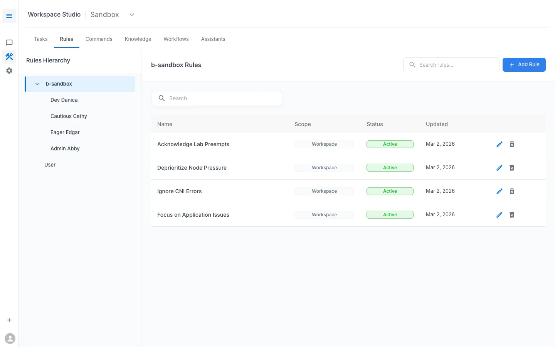Edit the Acknowledge Lab Preempts rule
Viewport: 555px width, 347px height.
[499, 144]
